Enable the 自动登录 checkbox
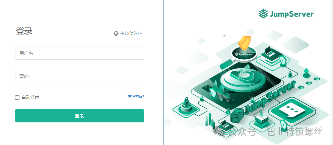This screenshot has width=333, height=145. (x=17, y=97)
